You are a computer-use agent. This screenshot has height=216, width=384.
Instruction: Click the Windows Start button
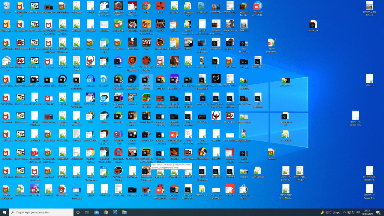(x=4, y=212)
